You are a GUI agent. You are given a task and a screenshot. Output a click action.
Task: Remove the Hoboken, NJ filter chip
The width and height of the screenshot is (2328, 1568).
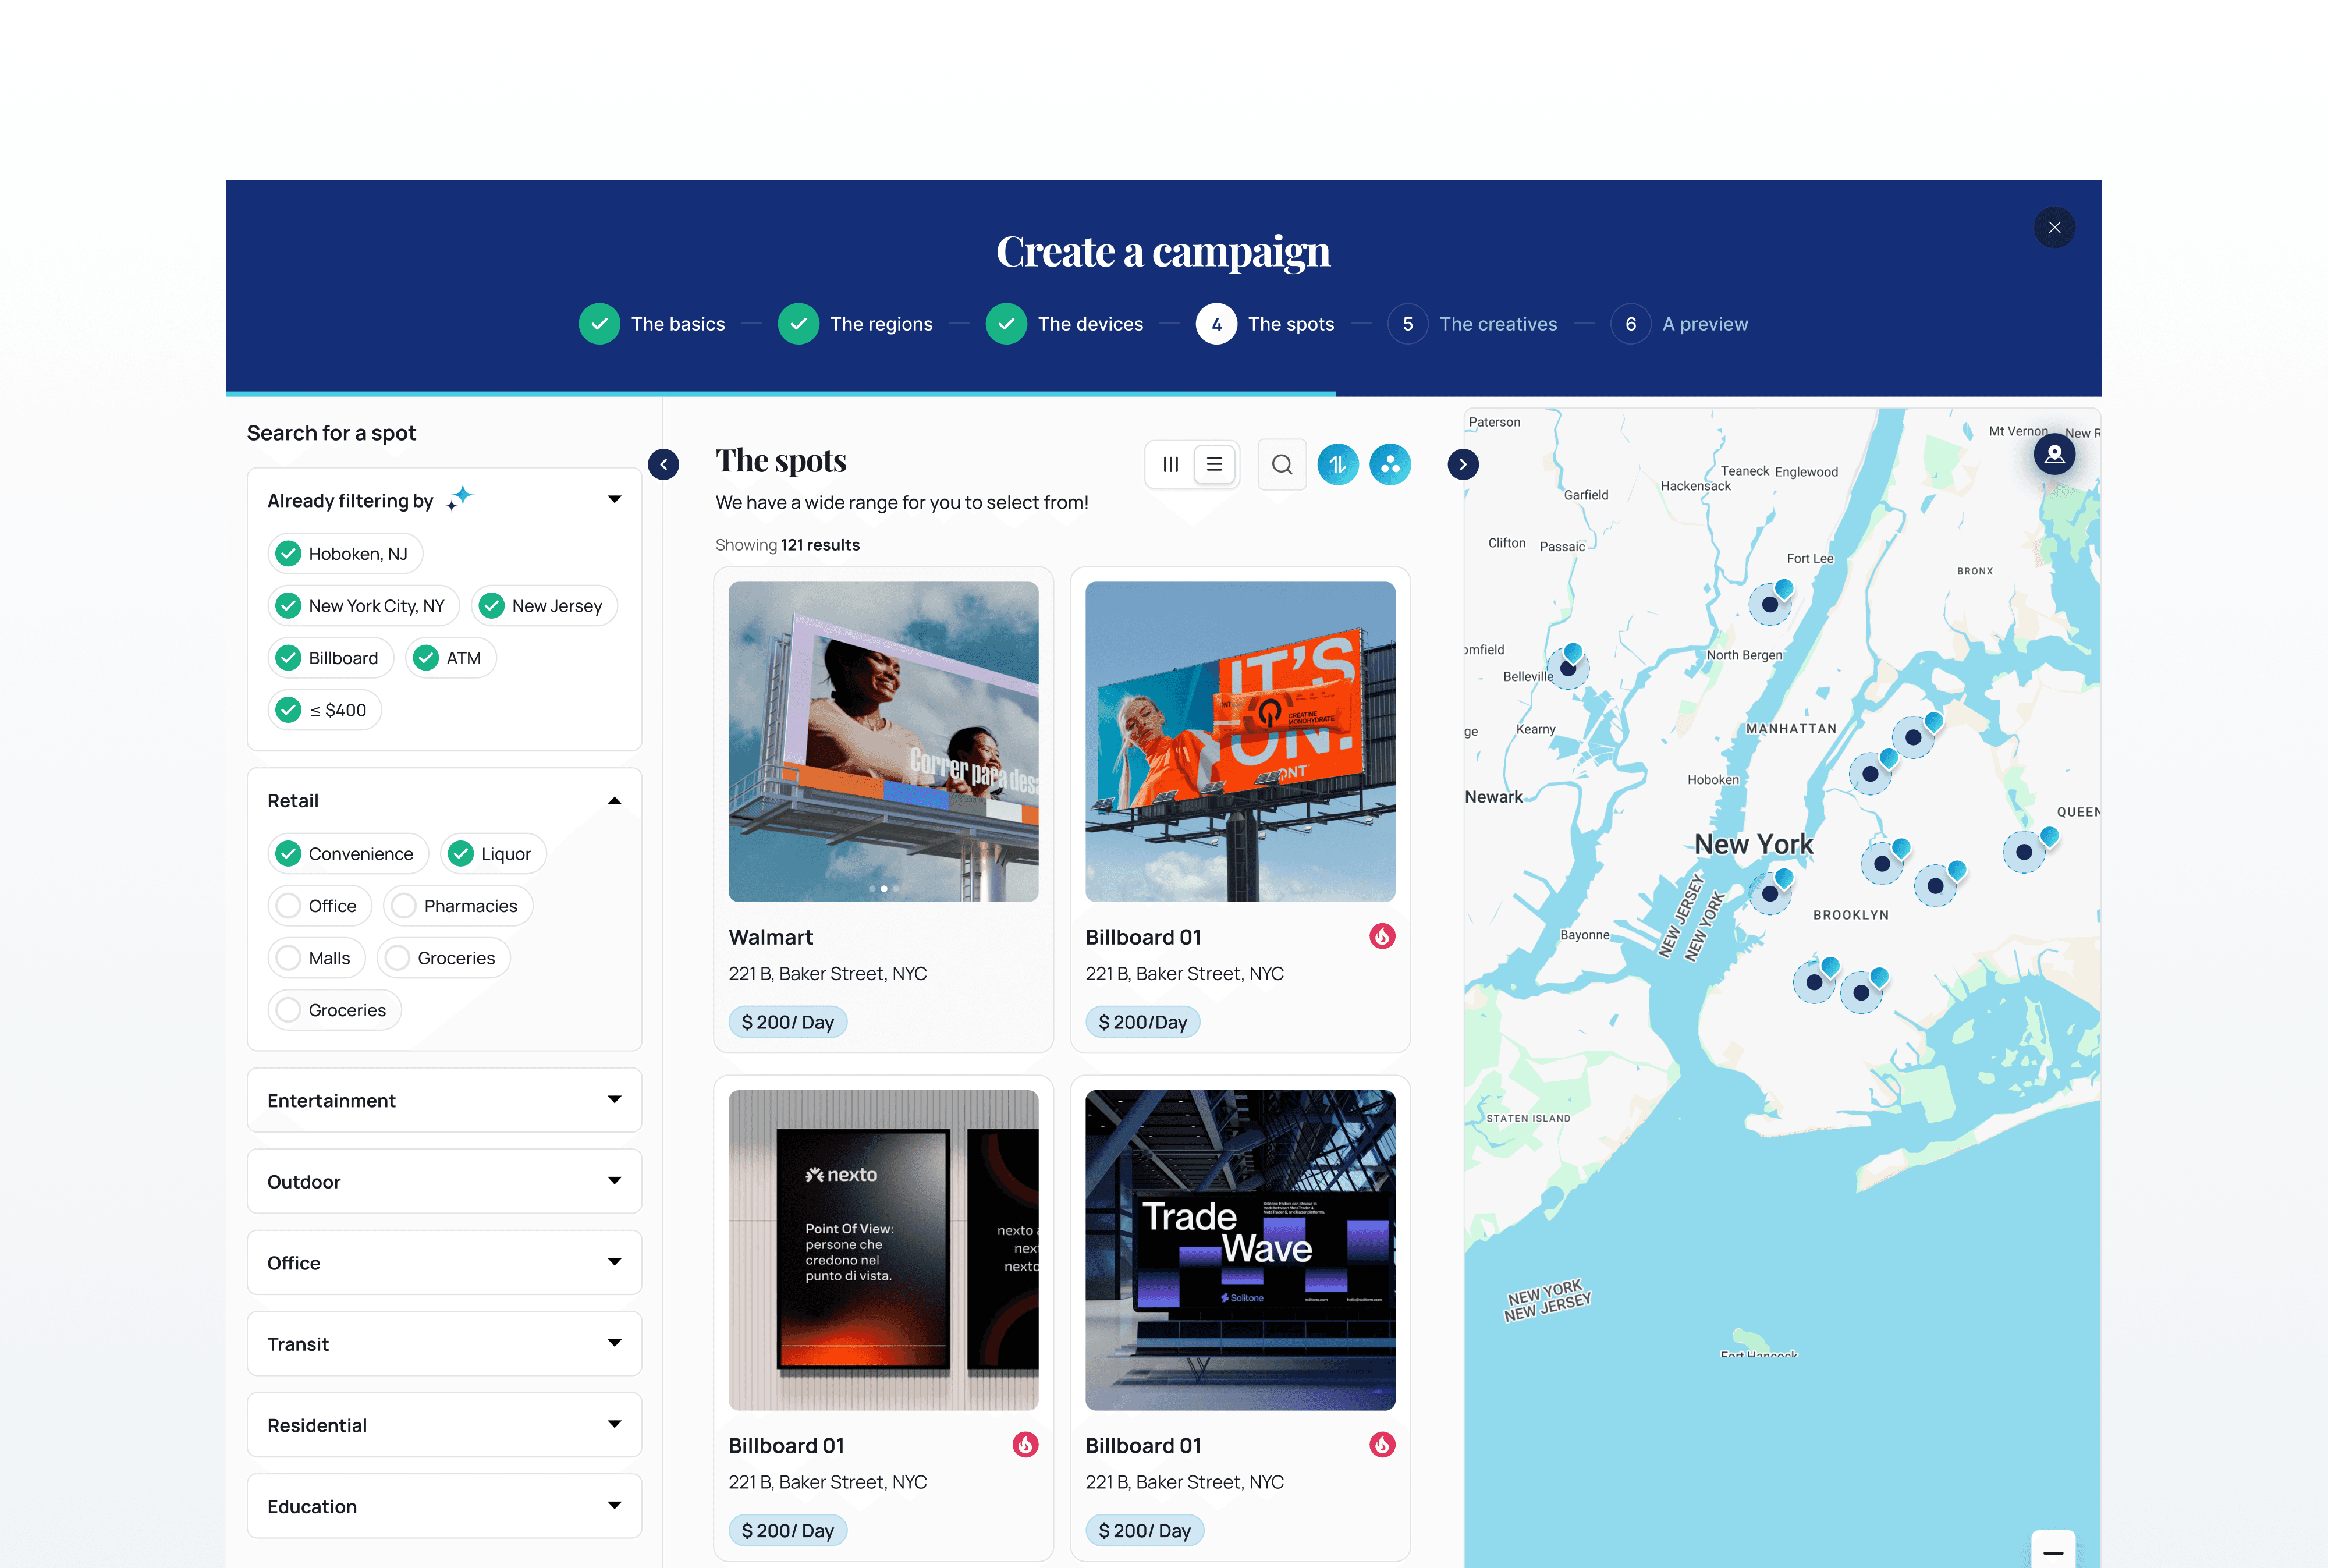click(x=289, y=553)
